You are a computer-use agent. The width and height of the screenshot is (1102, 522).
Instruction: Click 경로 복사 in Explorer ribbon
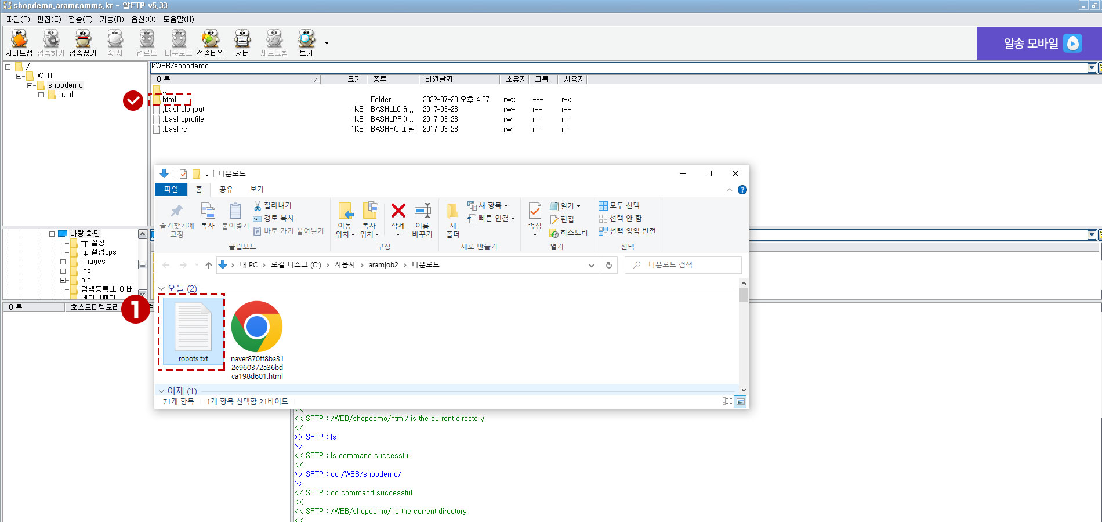(x=274, y=218)
